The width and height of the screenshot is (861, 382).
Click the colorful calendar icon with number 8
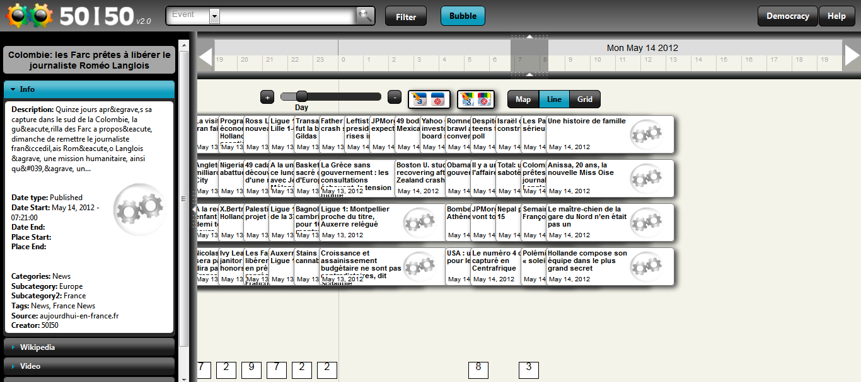467,99
